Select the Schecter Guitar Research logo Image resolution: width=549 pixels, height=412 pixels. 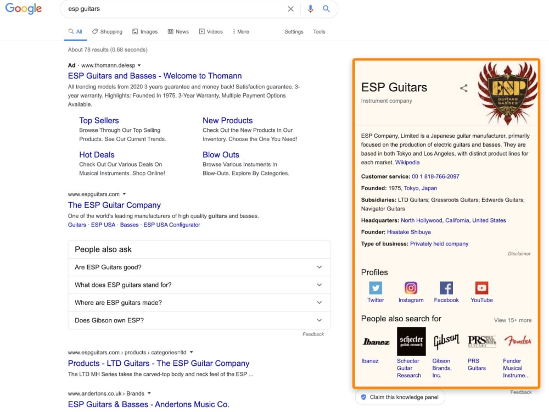coord(411,342)
